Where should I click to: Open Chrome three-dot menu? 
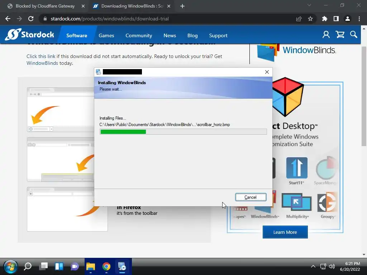[x=359, y=19]
